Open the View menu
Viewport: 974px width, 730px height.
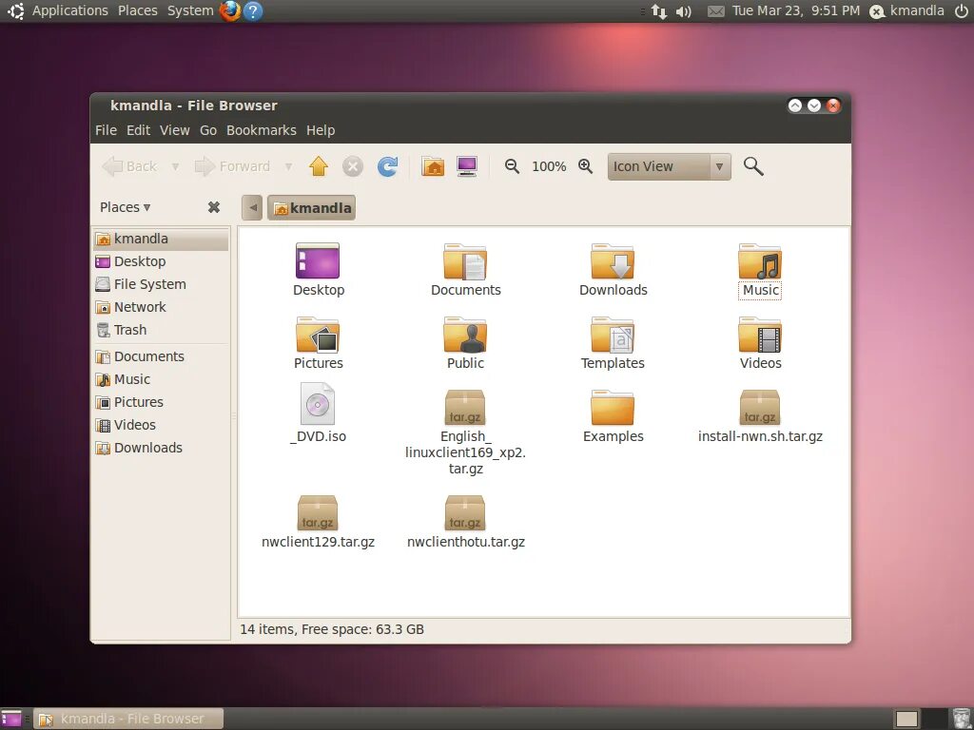point(175,130)
